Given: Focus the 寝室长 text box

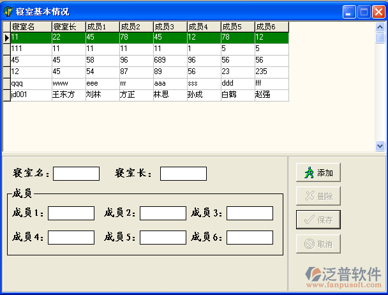Looking at the screenshot, I should (x=183, y=174).
